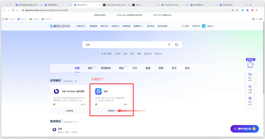Click the 立即添加 button

pos(69,111)
